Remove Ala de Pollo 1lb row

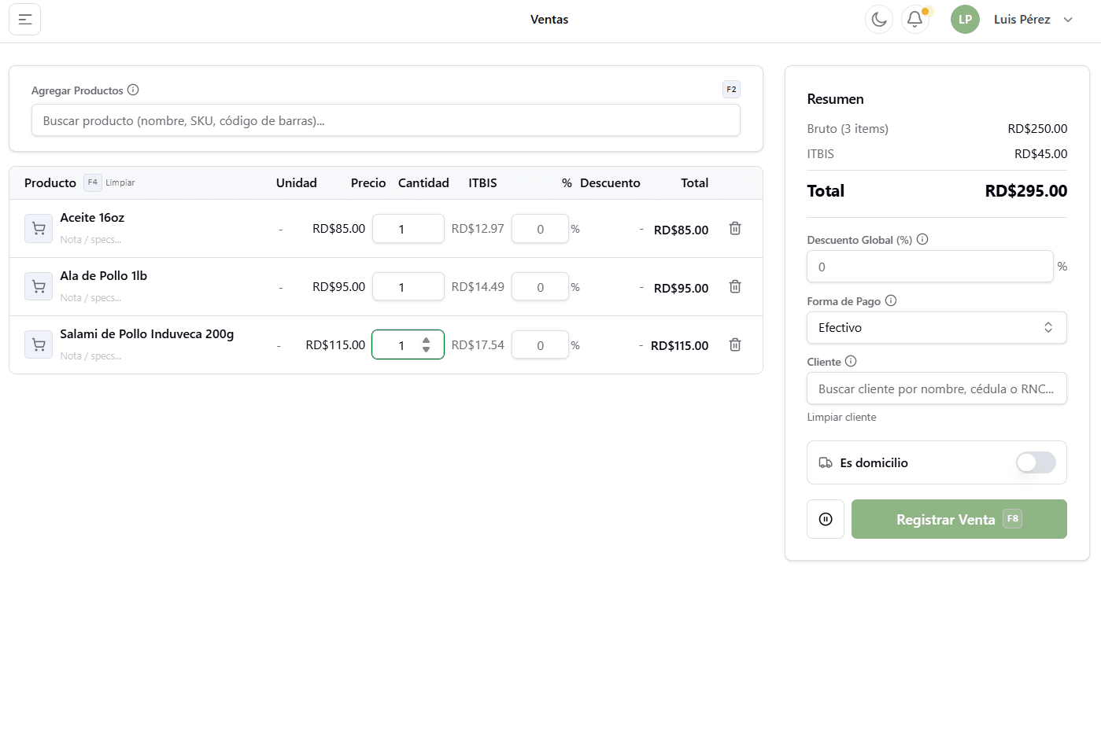tap(735, 287)
